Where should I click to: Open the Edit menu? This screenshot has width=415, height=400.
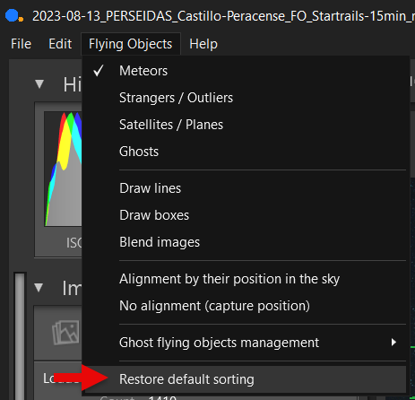click(60, 44)
